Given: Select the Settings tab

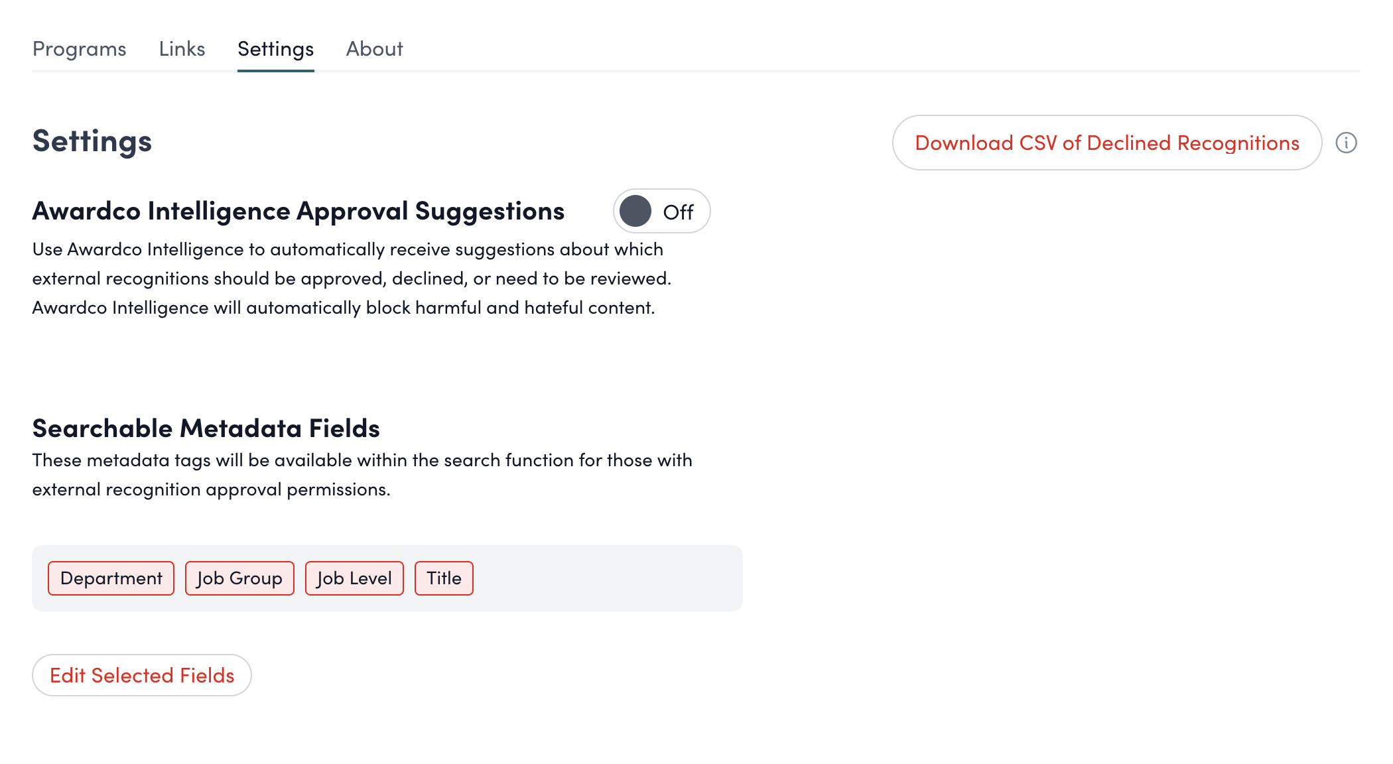Looking at the screenshot, I should point(275,49).
